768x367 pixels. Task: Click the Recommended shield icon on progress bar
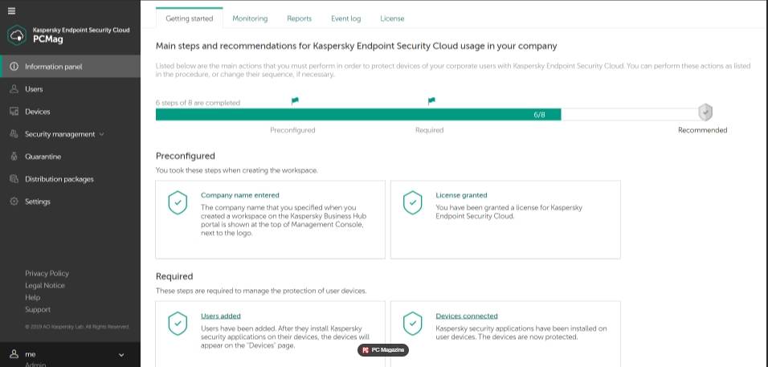click(705, 112)
